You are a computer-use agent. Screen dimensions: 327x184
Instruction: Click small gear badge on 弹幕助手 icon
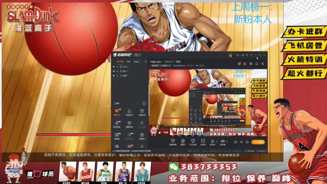pos(120,109)
